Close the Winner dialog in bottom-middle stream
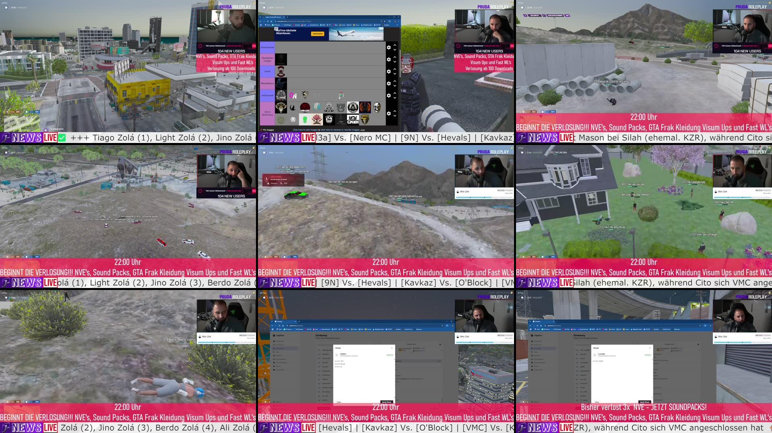The image size is (772, 433). [x=391, y=348]
